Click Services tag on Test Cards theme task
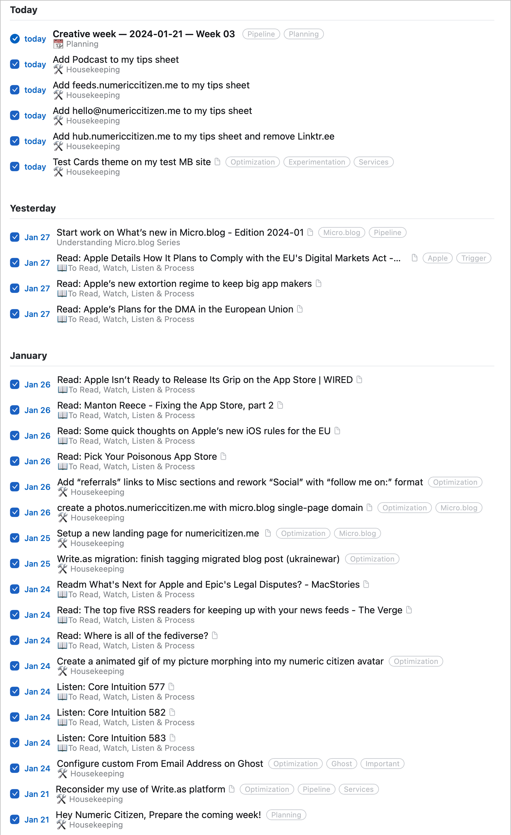Screen dimensions: 511x835 coord(374,162)
